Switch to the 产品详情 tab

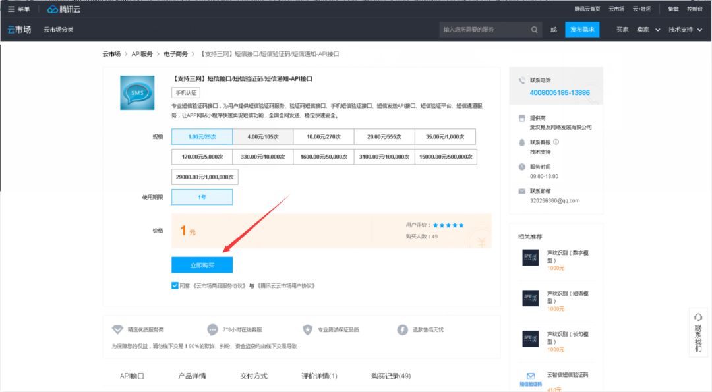pos(192,376)
